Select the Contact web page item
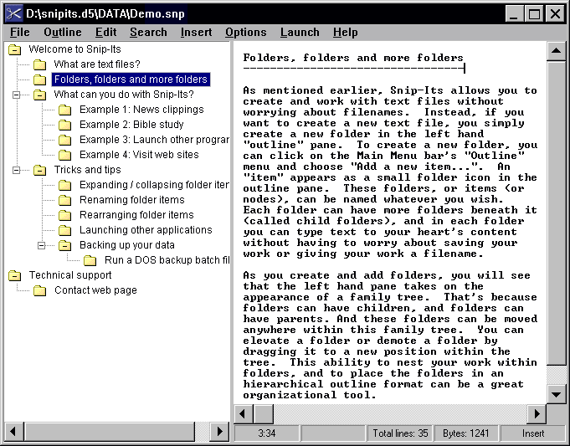The image size is (570, 446). 95,290
